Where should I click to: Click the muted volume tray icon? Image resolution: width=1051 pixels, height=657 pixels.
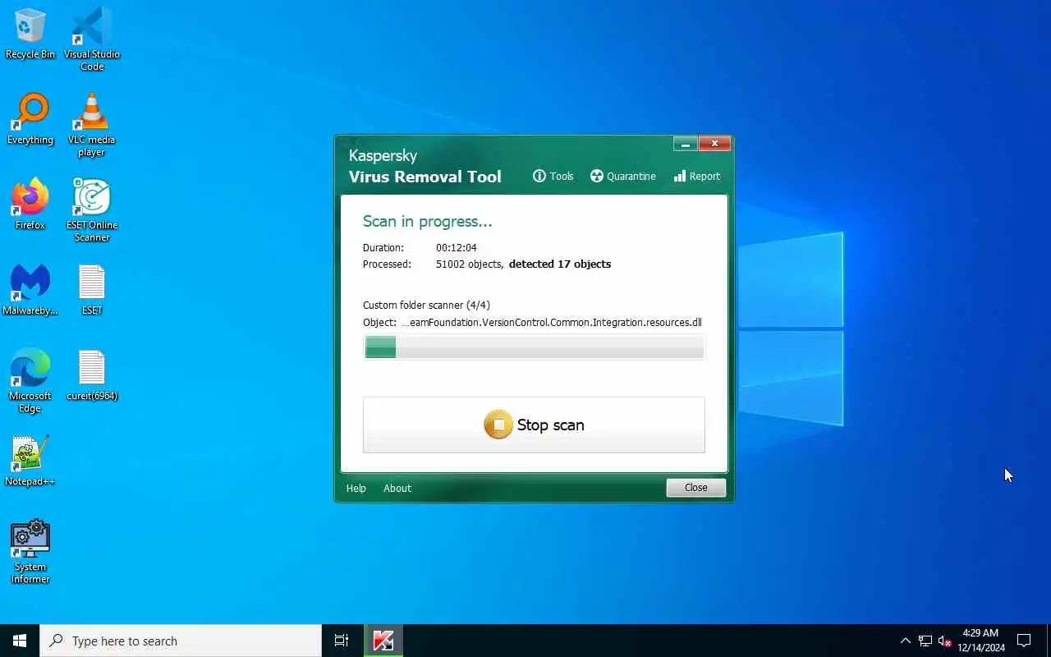pos(944,641)
